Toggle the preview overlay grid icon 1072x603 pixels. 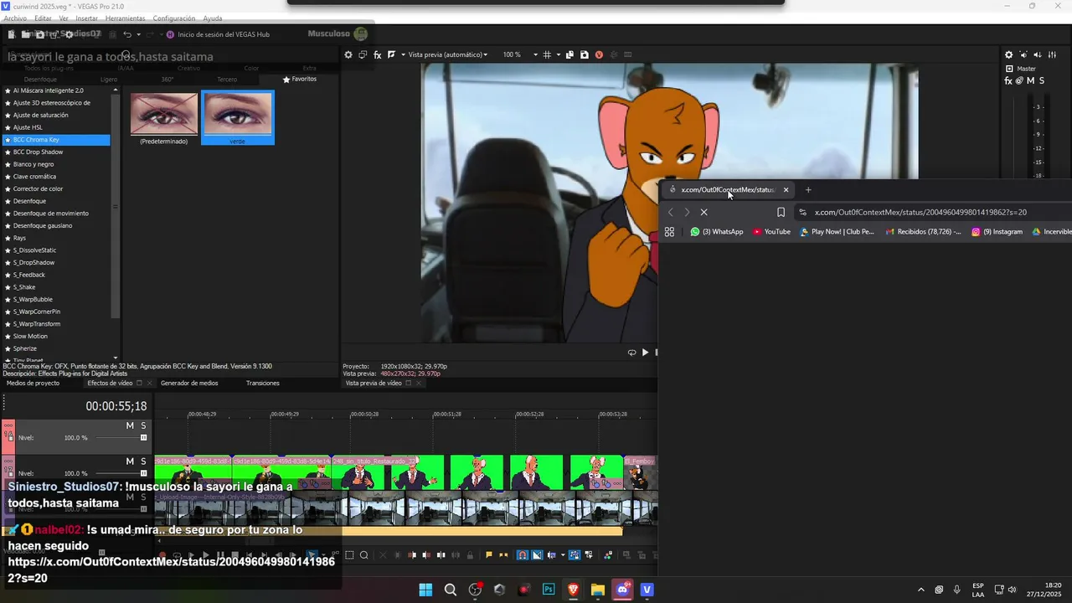(x=547, y=54)
